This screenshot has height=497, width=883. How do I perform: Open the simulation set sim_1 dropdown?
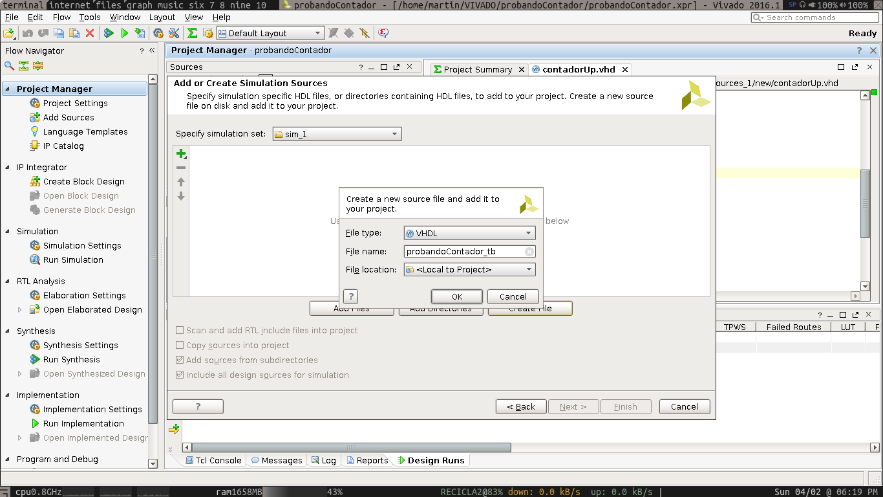(337, 134)
